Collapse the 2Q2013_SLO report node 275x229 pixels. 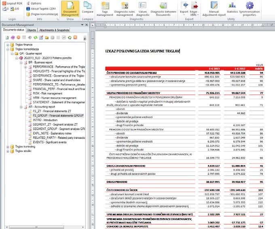(17, 58)
